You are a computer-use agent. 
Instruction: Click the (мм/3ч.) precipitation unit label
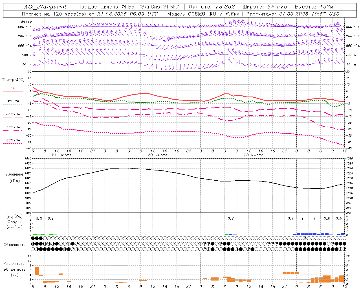point(15,216)
